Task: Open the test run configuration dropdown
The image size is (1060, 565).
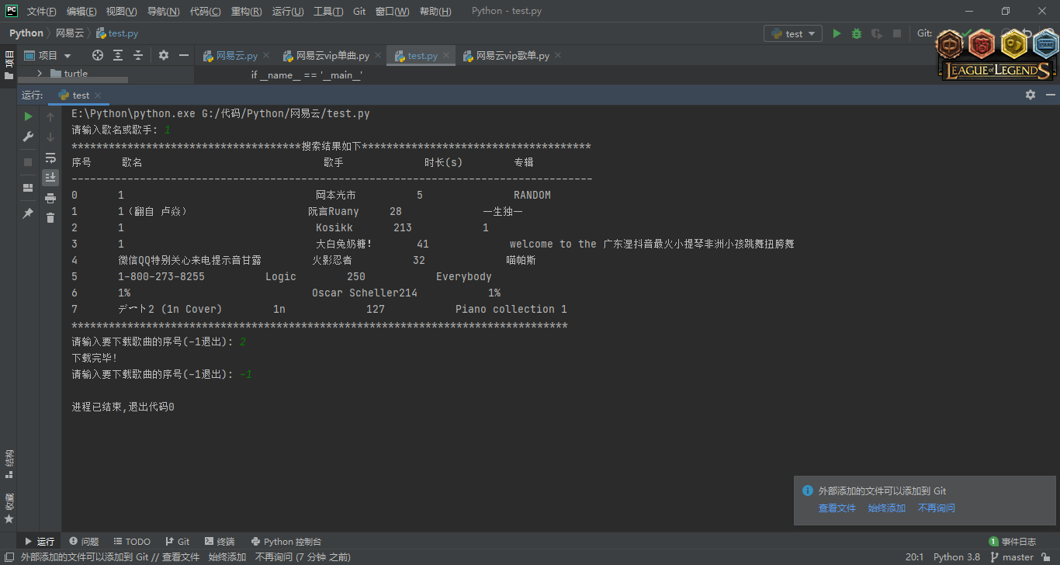Action: 793,33
